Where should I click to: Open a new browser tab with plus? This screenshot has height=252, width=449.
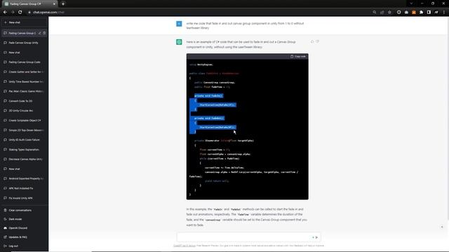tap(63, 3)
